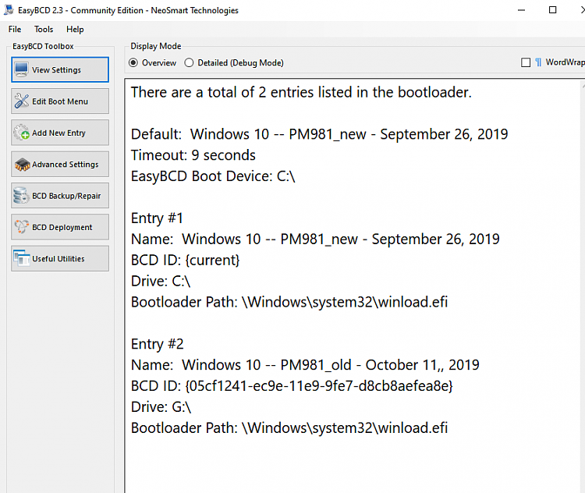Click the 'Timeout: 9 seconds' line

(x=193, y=155)
